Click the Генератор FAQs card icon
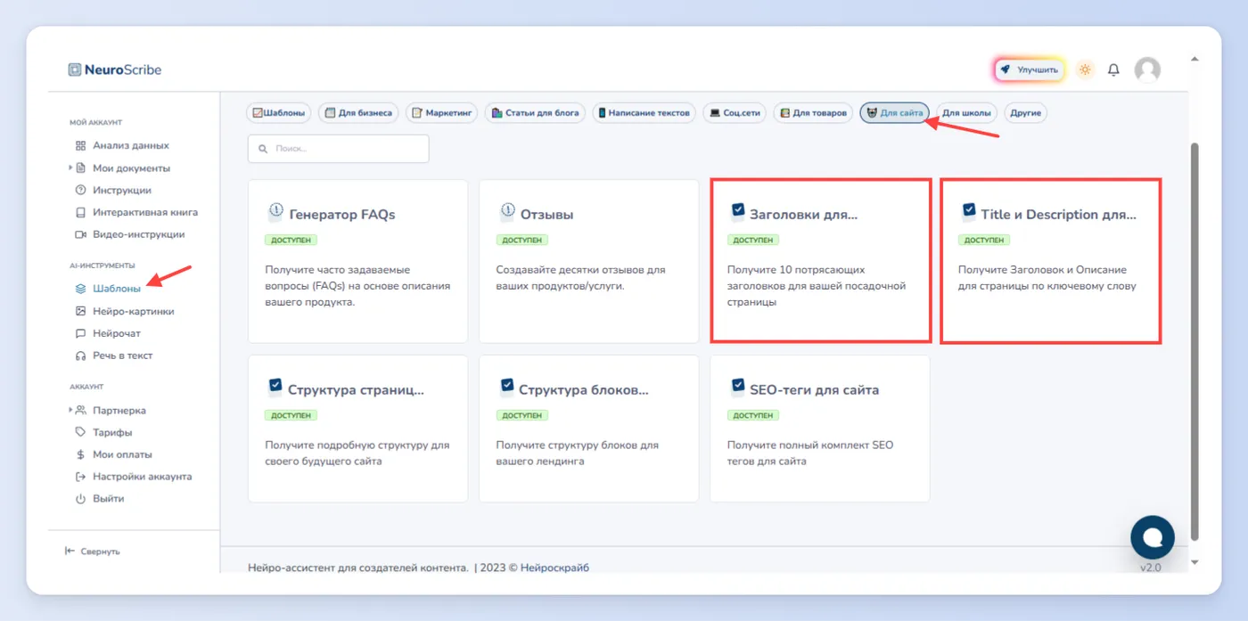1248x621 pixels. pos(275,212)
